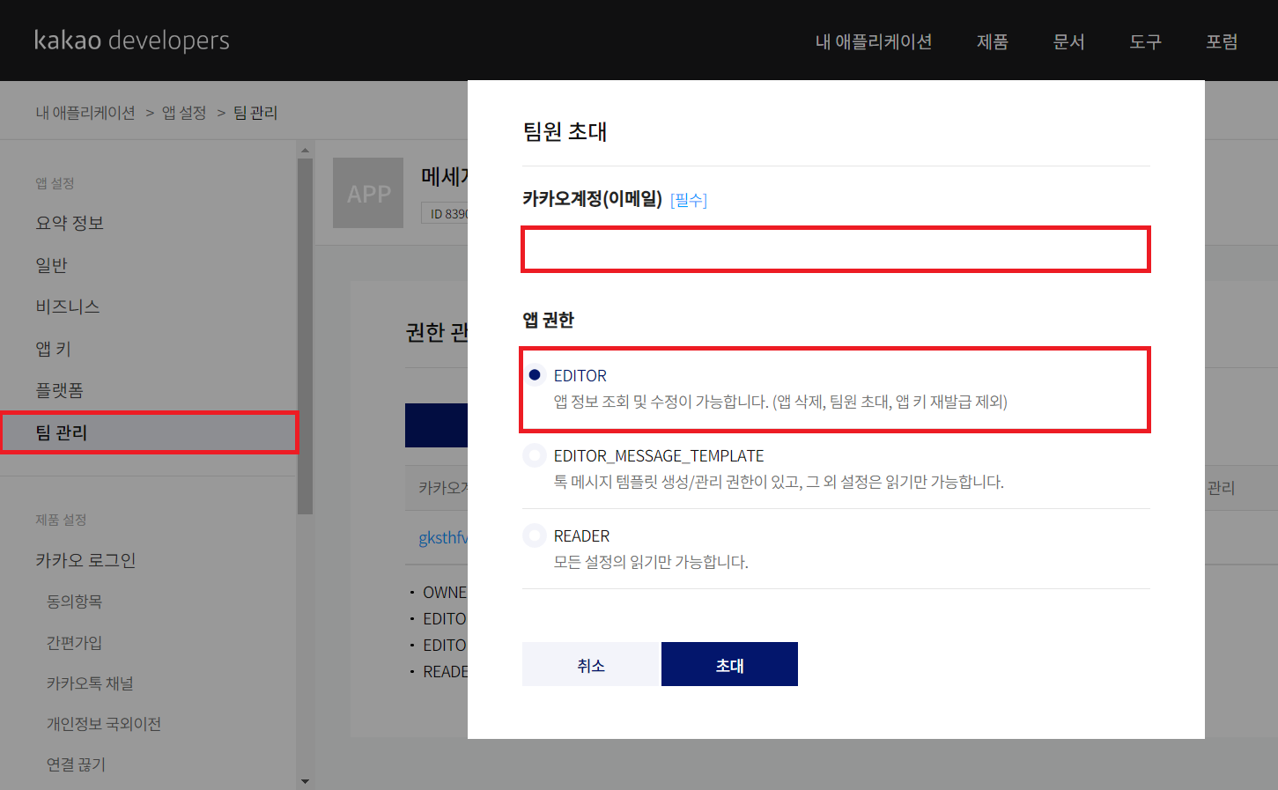Open 카카오 로그인 in the sidebar
This screenshot has width=1278, height=790.
pos(85,560)
